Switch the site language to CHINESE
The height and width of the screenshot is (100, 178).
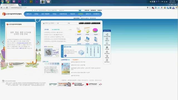click(100, 10)
